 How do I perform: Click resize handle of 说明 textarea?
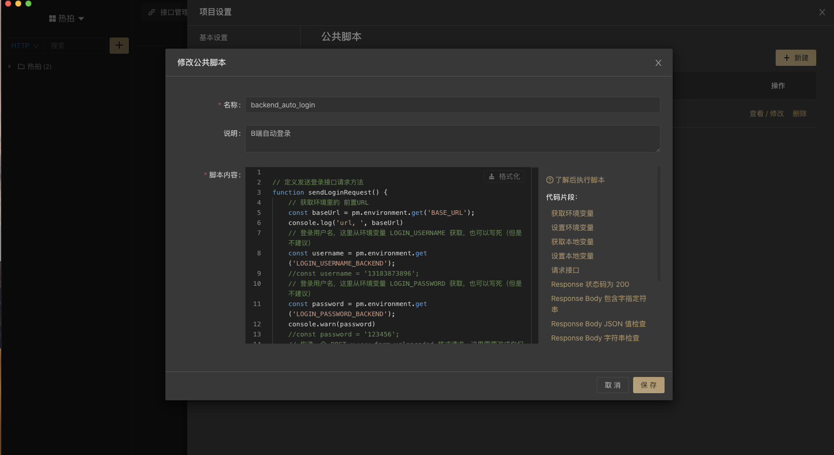click(x=657, y=150)
